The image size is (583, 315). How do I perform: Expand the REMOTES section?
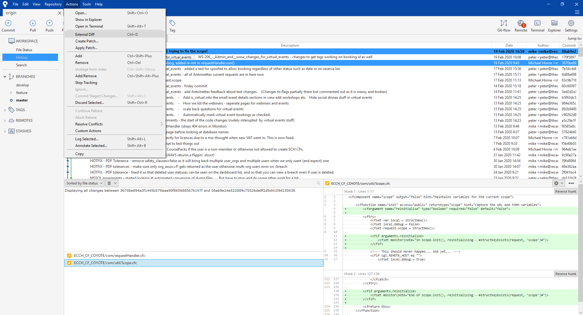tap(5, 121)
